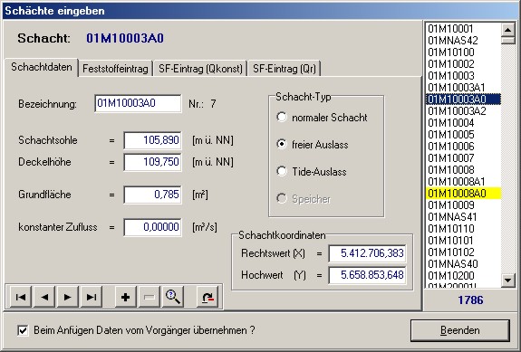Jump to the first record

(21, 297)
